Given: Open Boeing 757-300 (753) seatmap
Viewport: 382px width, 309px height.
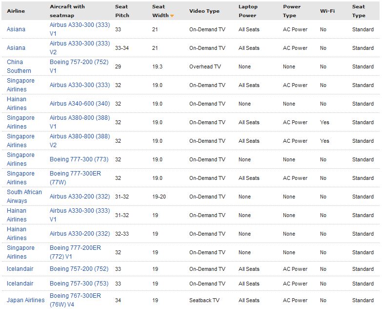Looking at the screenshot, I should pyautogui.click(x=79, y=284).
